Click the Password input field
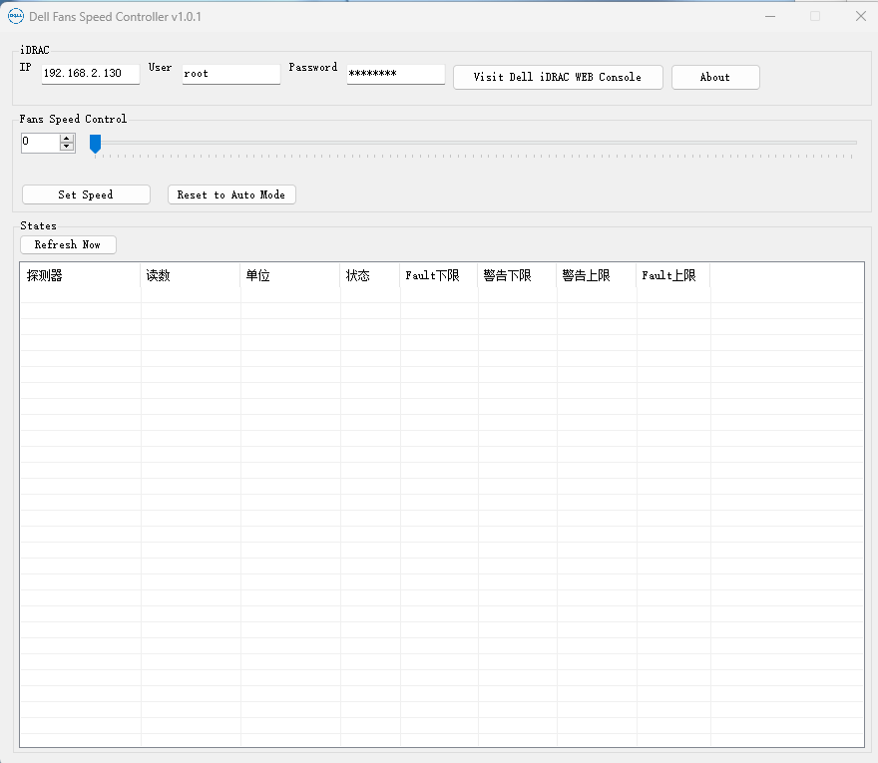Screen dimensions: 878x763 pos(396,74)
